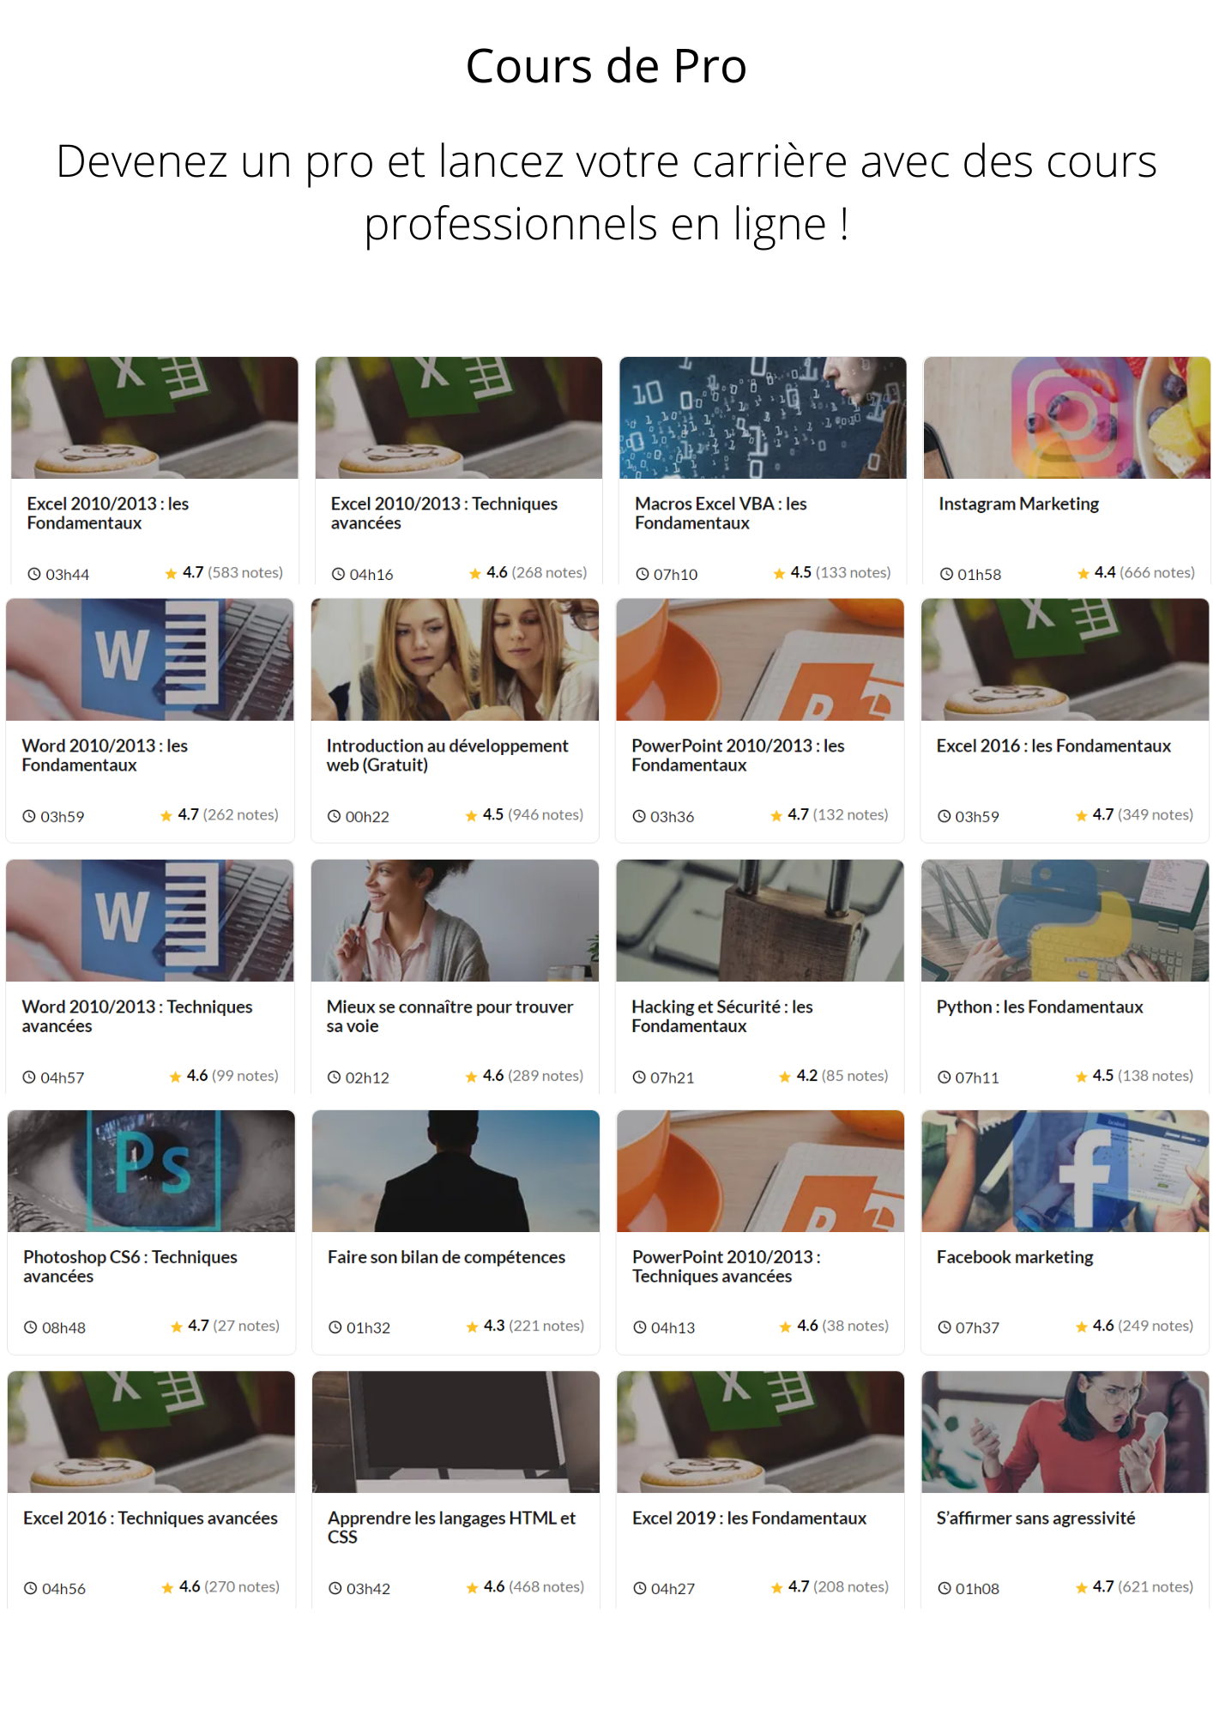This screenshot has width=1213, height=1716.
Task: Click the title Macros Excel VBA : les Fondamentaux
Action: point(721,513)
